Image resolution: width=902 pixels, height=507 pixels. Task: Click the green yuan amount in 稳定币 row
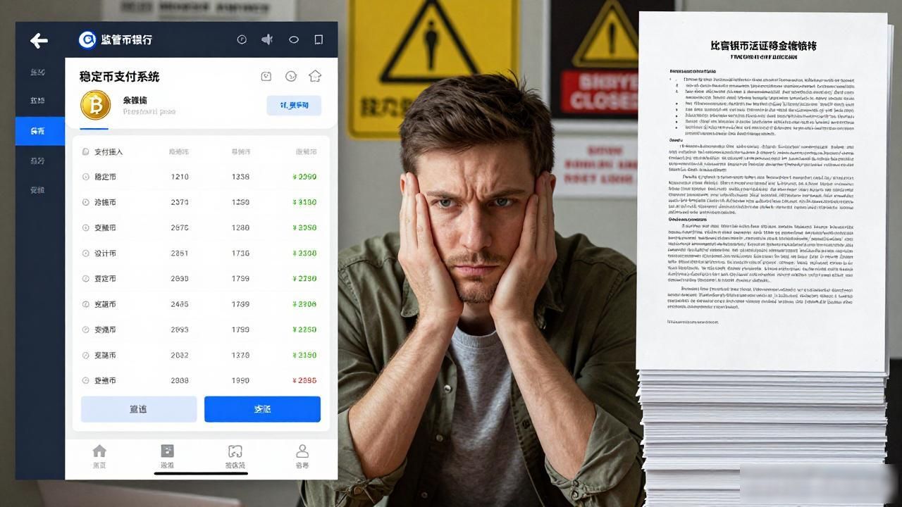[x=304, y=177]
